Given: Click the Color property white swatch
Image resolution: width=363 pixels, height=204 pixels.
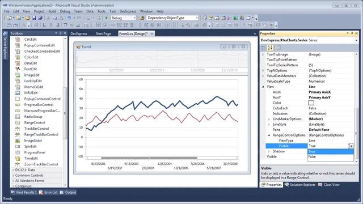Looking at the screenshot, I should point(311,103).
